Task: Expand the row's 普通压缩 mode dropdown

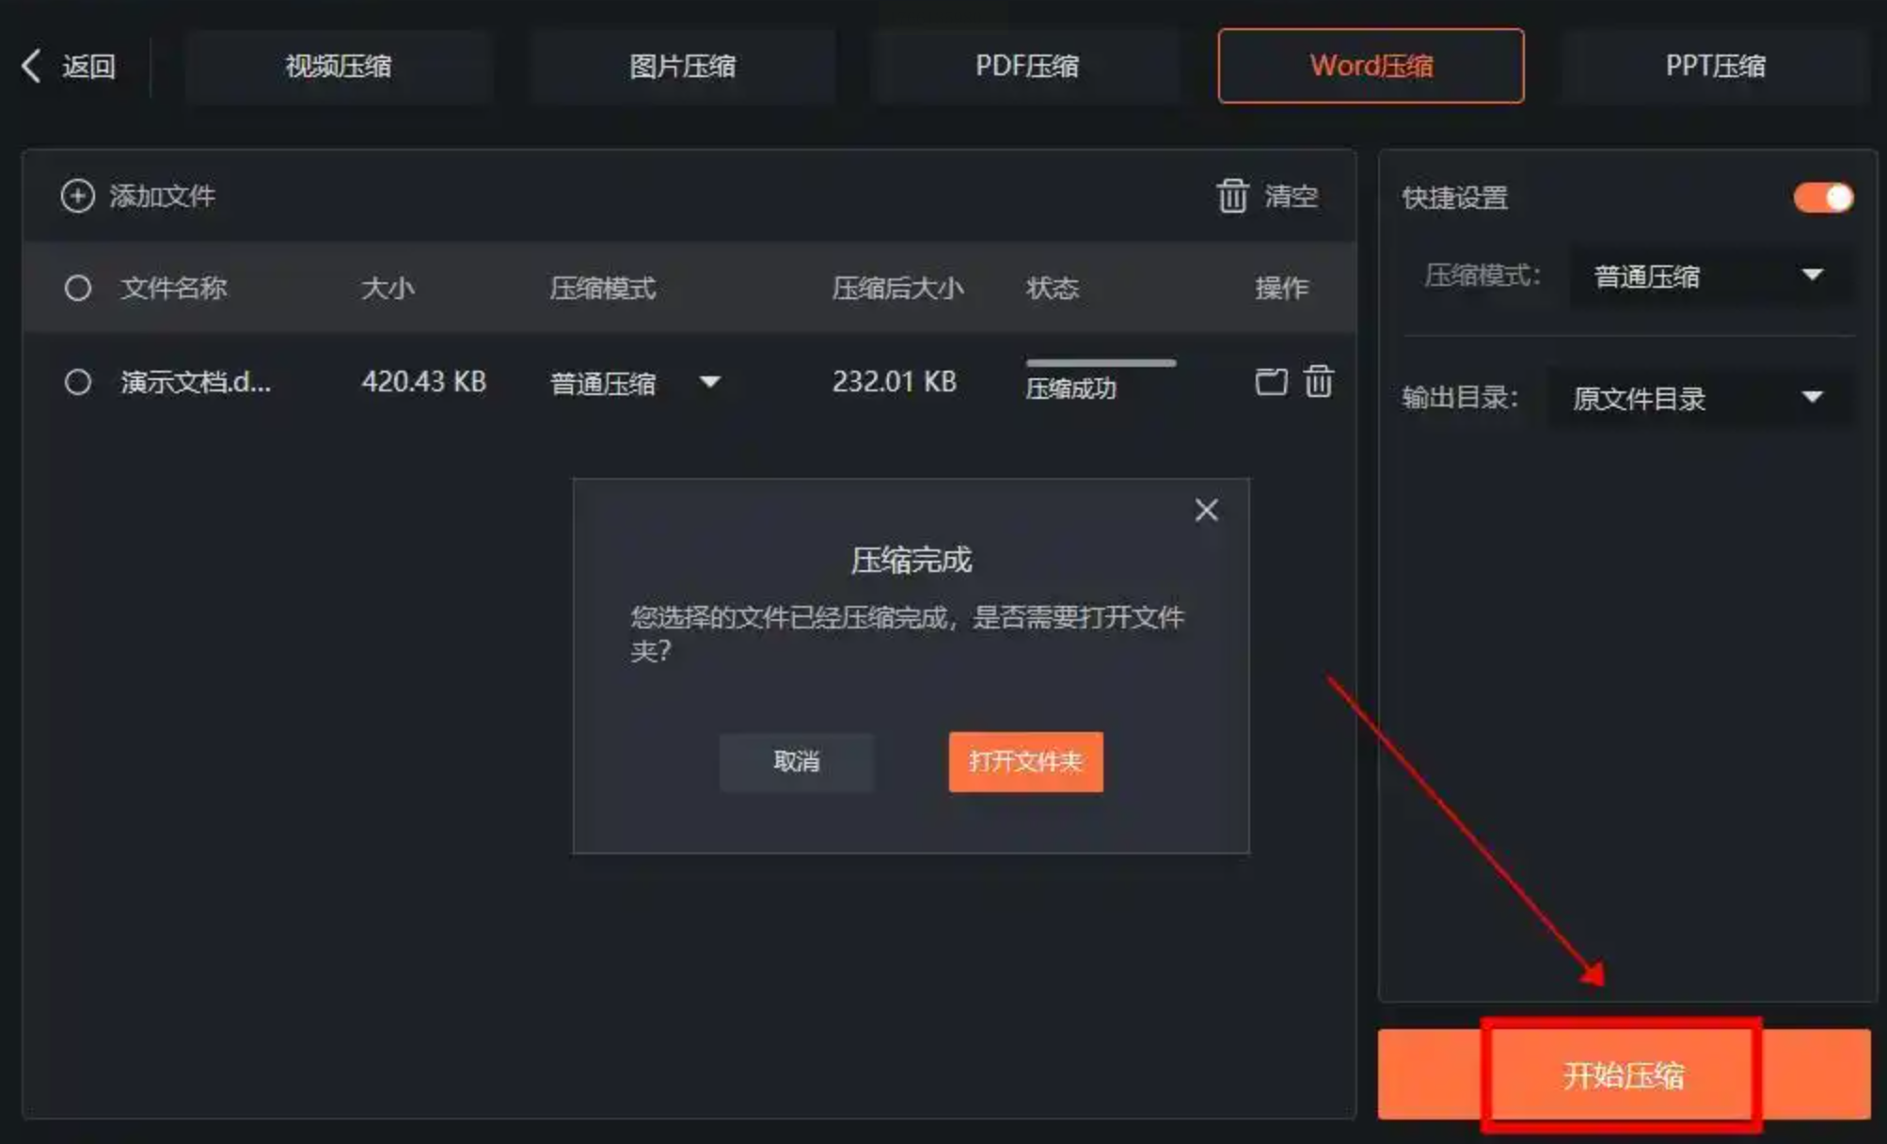Action: click(710, 382)
